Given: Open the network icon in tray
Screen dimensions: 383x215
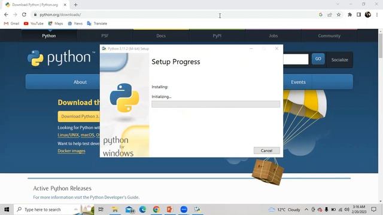Looking at the screenshot, I should point(341,210).
